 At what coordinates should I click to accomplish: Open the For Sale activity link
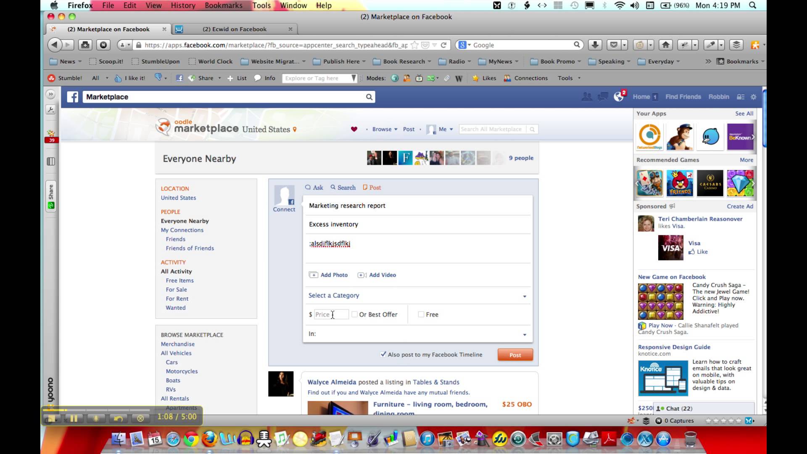point(176,290)
